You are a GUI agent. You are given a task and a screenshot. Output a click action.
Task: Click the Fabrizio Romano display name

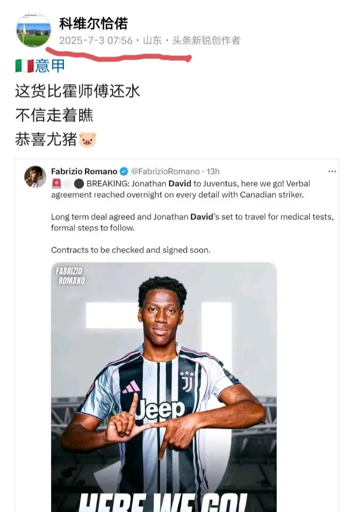[x=84, y=171]
